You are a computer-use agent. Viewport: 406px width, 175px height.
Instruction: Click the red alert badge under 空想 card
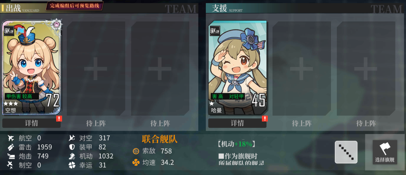tap(59, 118)
